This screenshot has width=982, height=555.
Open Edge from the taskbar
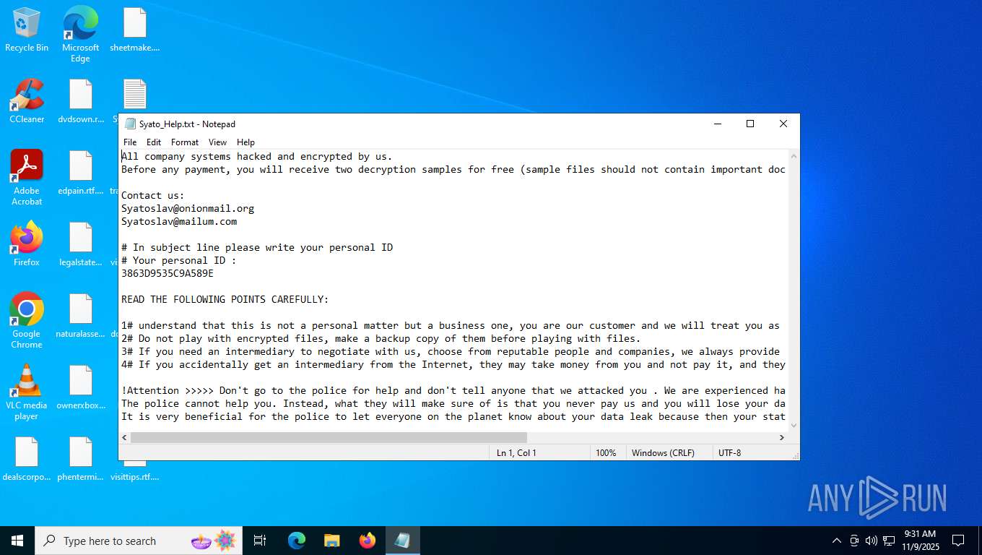point(296,541)
